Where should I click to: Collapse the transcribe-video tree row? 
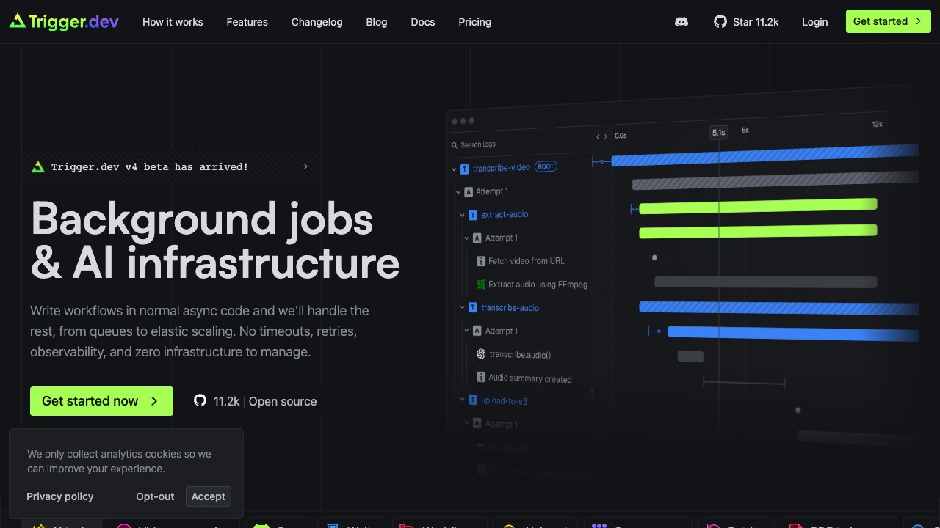(x=455, y=169)
